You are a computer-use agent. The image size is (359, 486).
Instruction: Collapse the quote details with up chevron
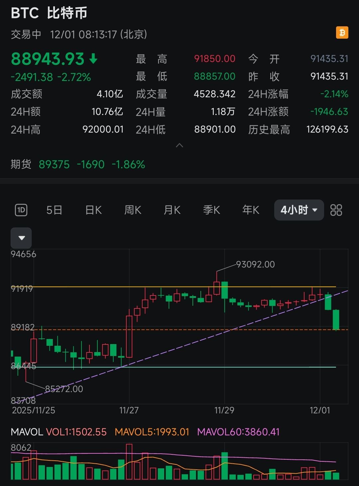[x=179, y=145]
